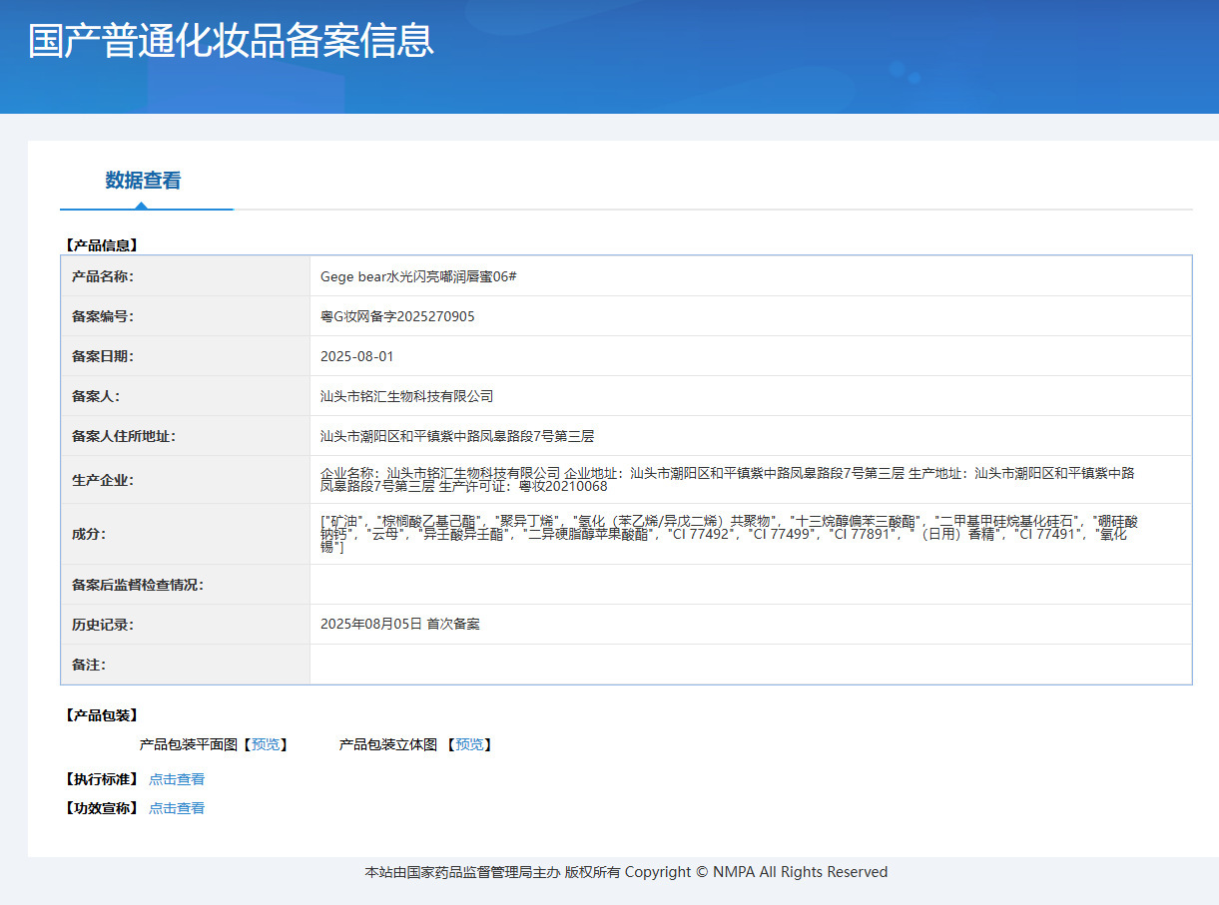Preview the 产品包装立体图 image

click(469, 744)
